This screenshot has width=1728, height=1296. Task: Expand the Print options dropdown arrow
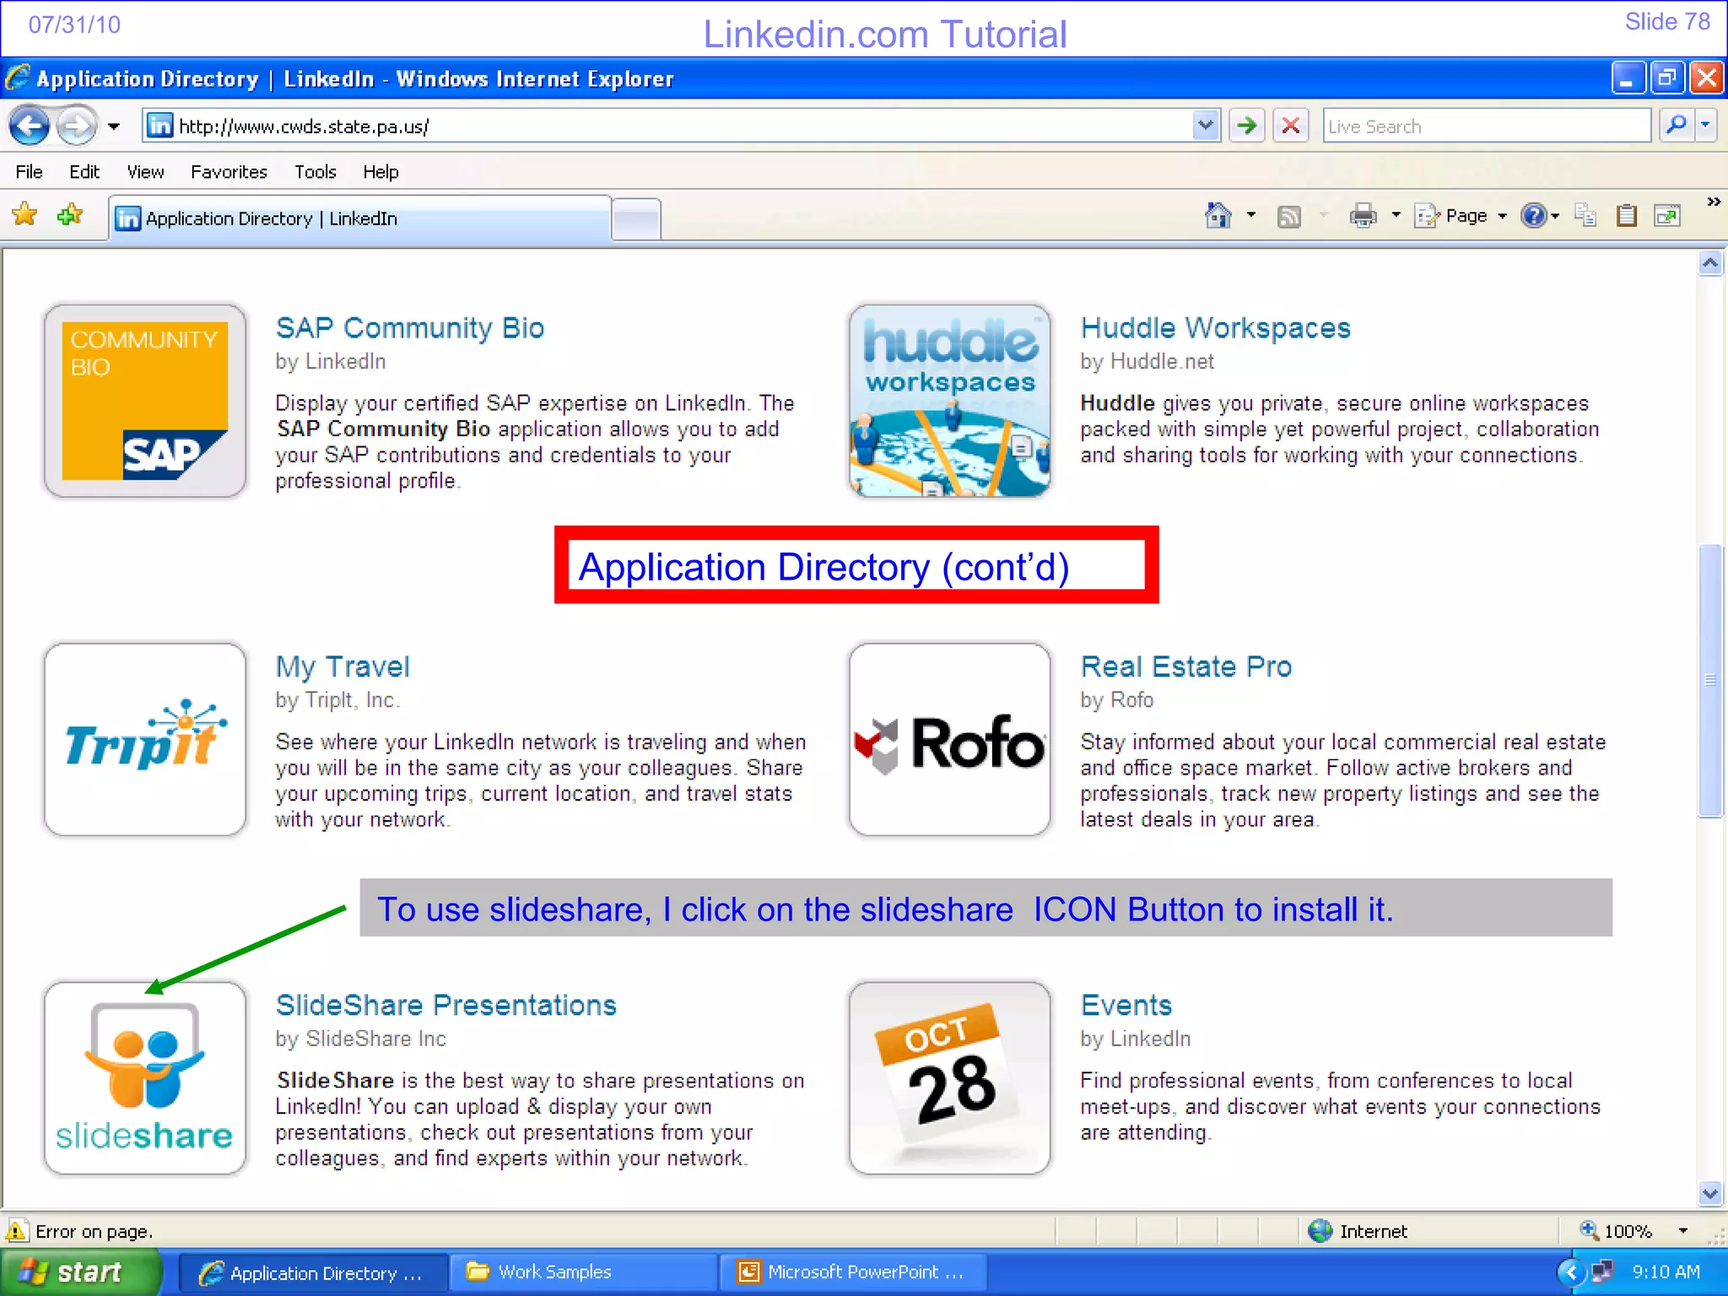coord(1396,216)
